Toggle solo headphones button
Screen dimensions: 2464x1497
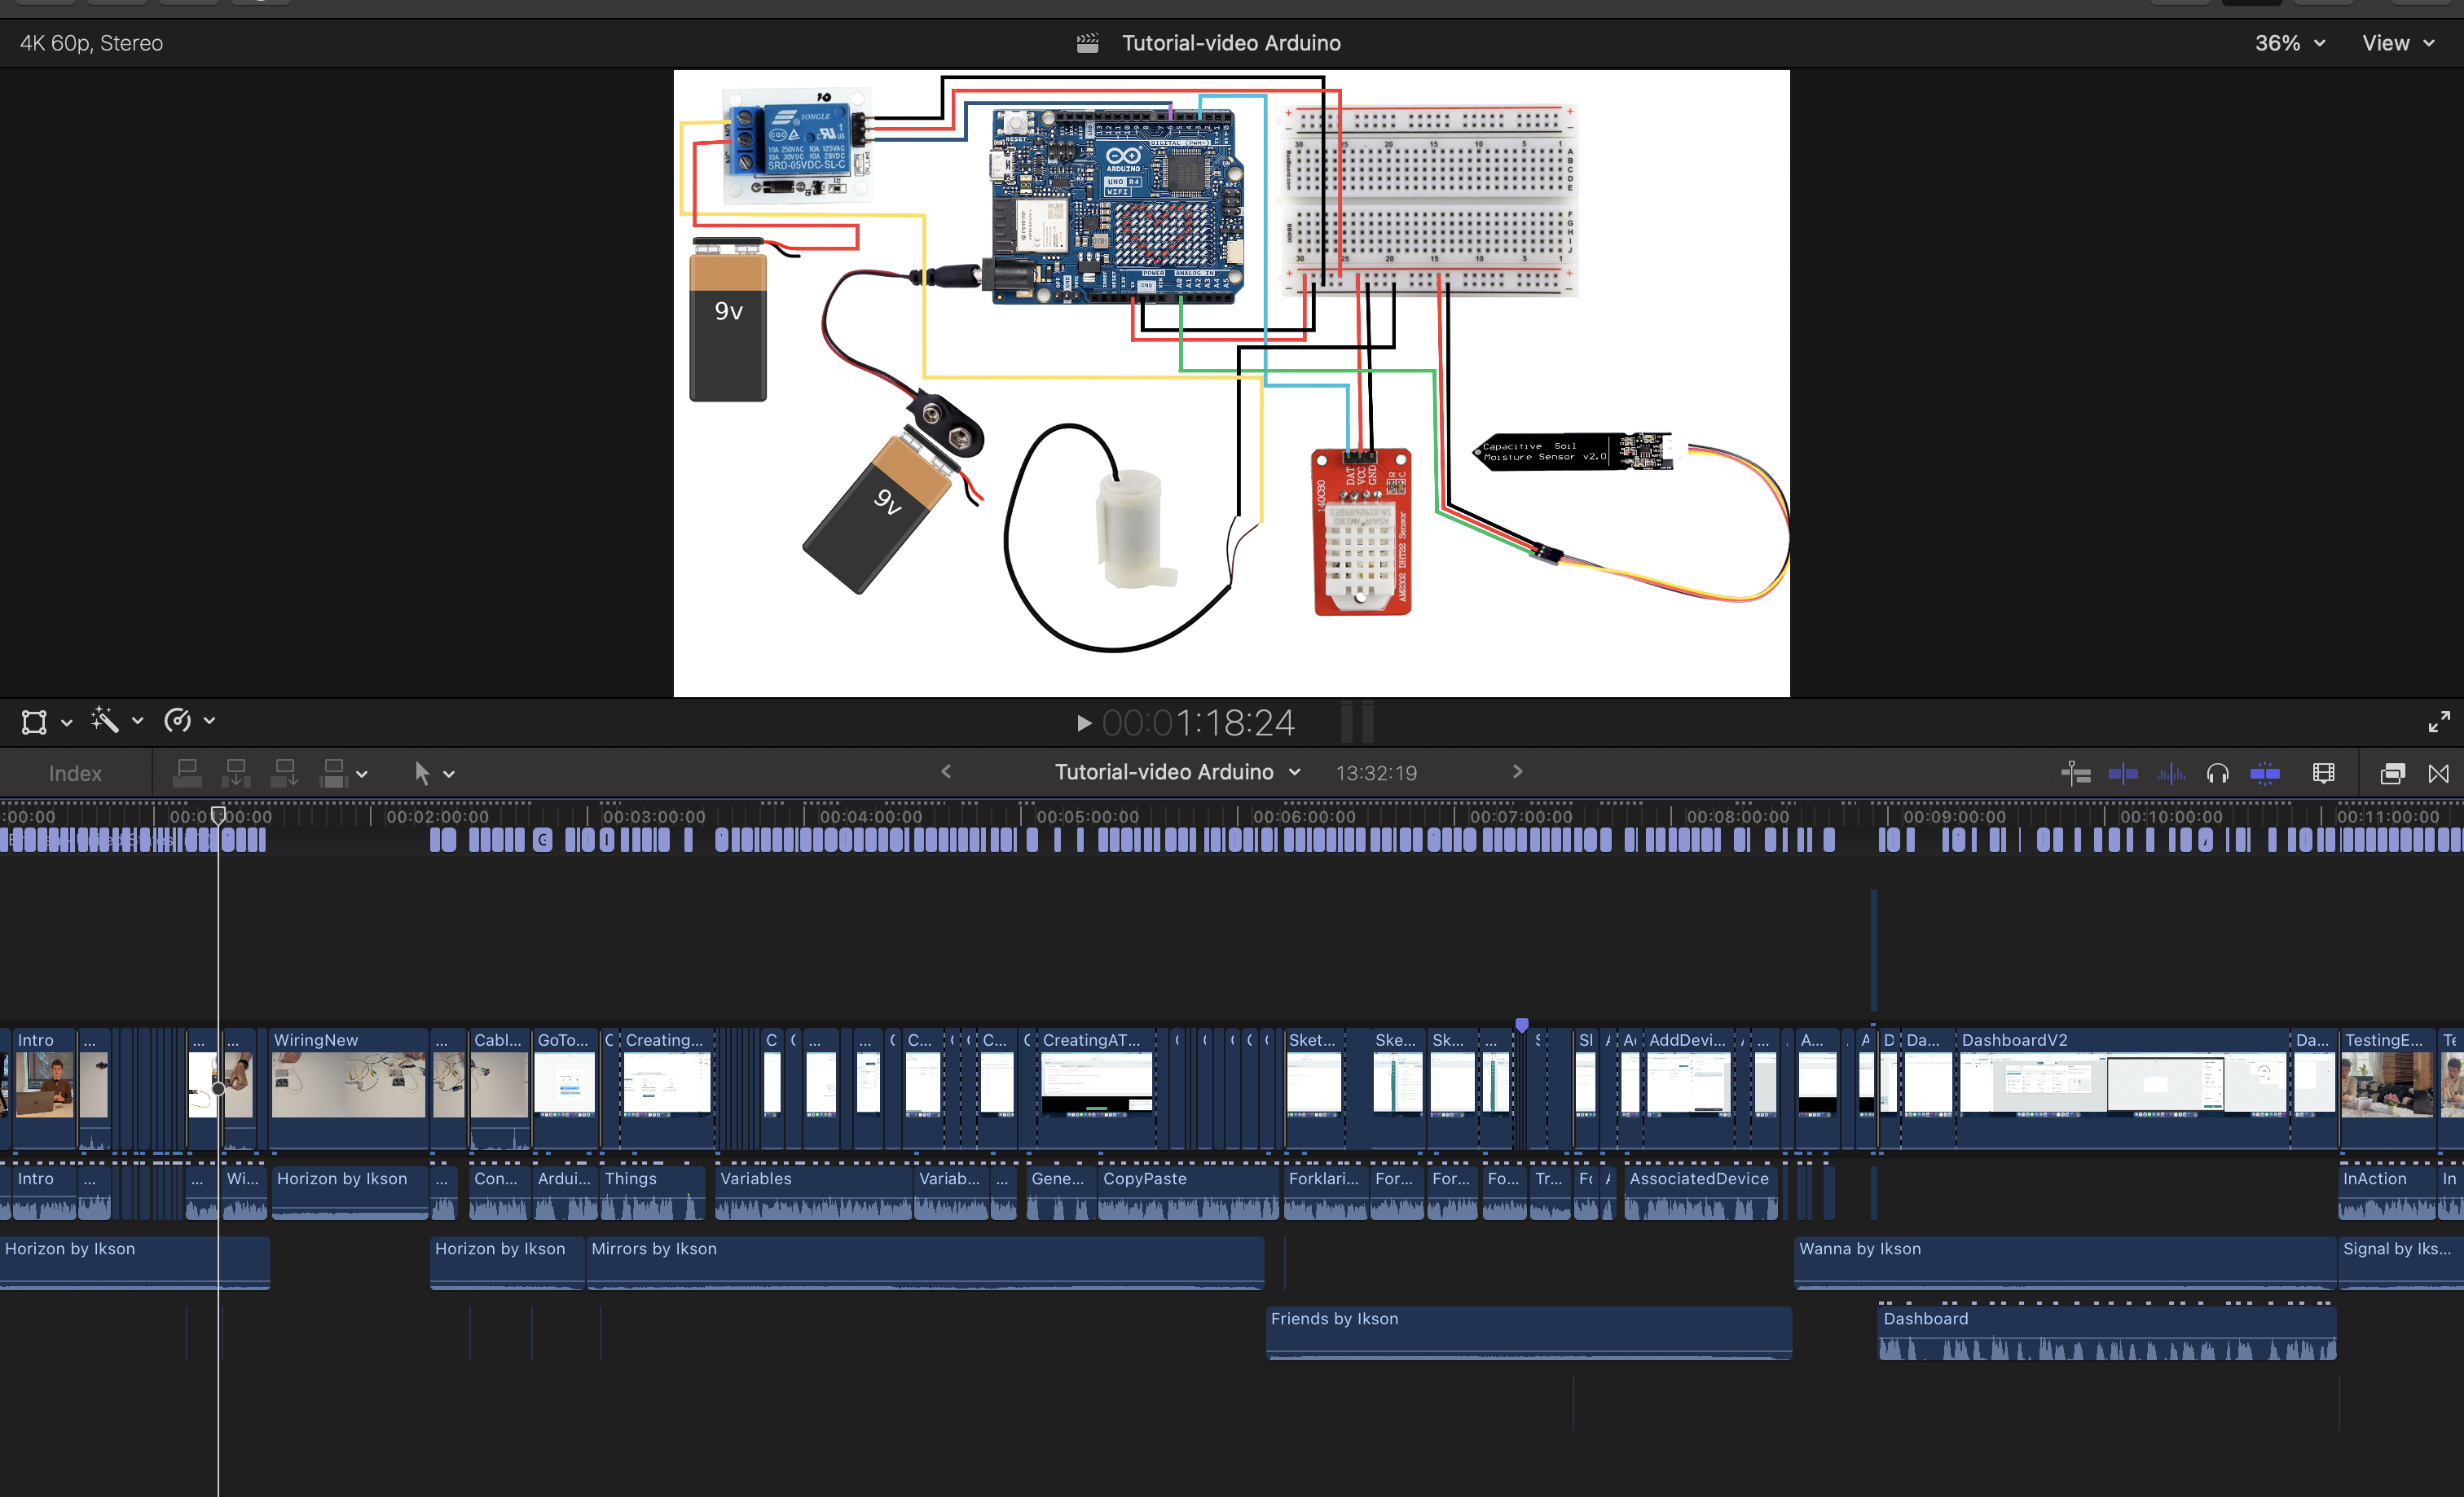pyautogui.click(x=2217, y=774)
